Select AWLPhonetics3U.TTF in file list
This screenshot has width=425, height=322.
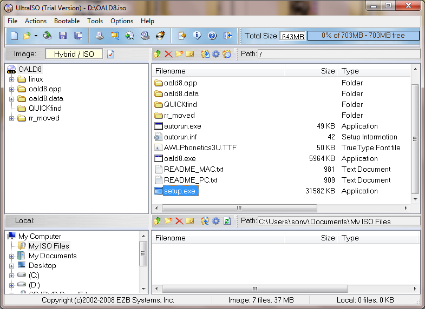coord(200,147)
